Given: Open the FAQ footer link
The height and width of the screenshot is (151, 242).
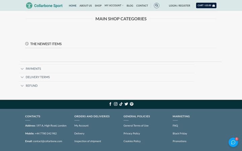Looking at the screenshot, I should tap(175, 125).
